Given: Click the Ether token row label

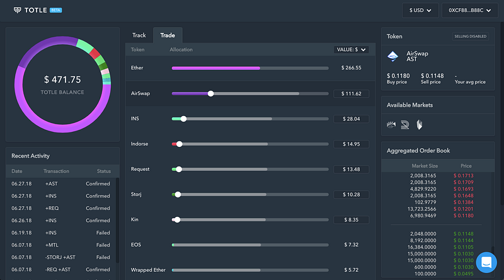Looking at the screenshot, I should [137, 68].
